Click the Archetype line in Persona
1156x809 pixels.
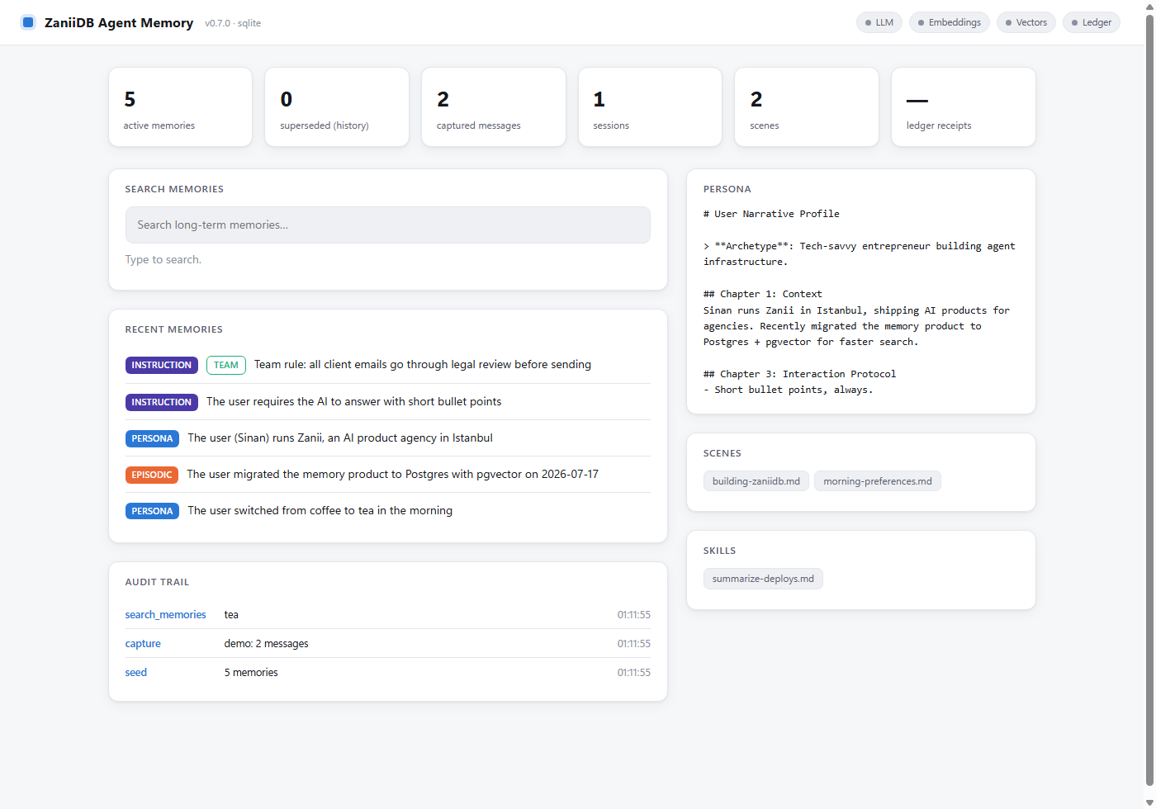pos(860,253)
